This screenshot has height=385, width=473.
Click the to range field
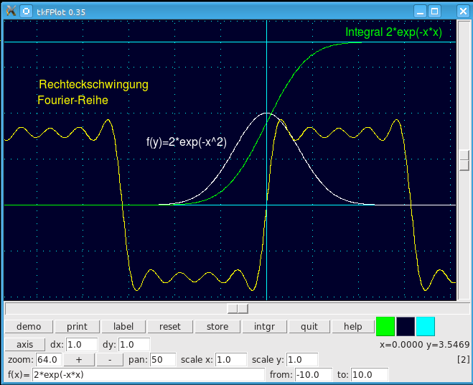point(369,375)
